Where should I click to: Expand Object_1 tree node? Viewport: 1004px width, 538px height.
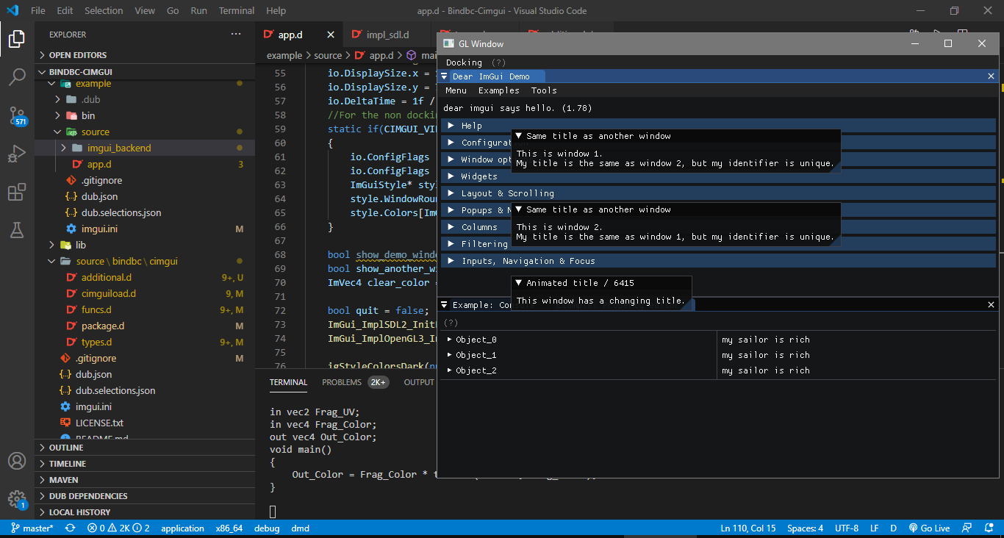[x=450, y=355]
